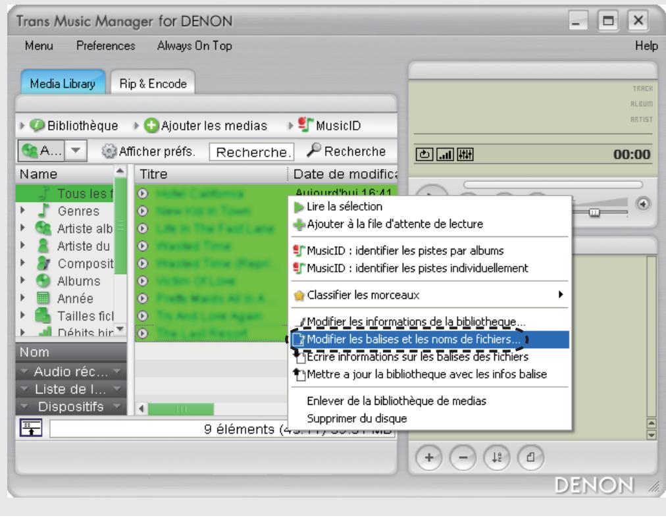This screenshot has width=666, height=520.
Task: Toggle the spectrum visualizer icon
Action: 445,155
